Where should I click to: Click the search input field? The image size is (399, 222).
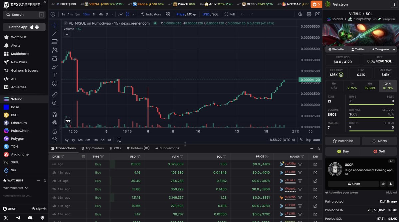pyautogui.click(x=24, y=15)
